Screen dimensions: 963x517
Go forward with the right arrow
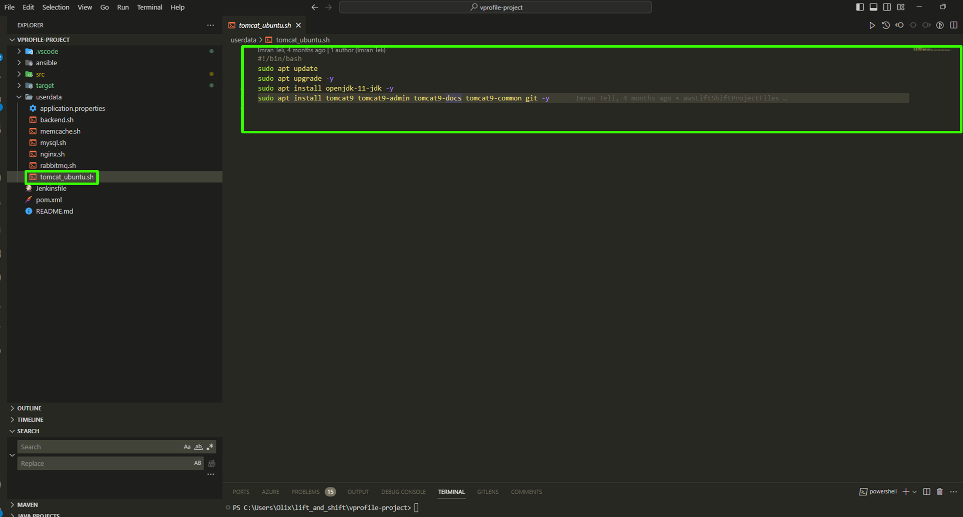pyautogui.click(x=329, y=7)
